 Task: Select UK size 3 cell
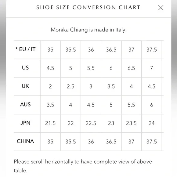point(91,86)
